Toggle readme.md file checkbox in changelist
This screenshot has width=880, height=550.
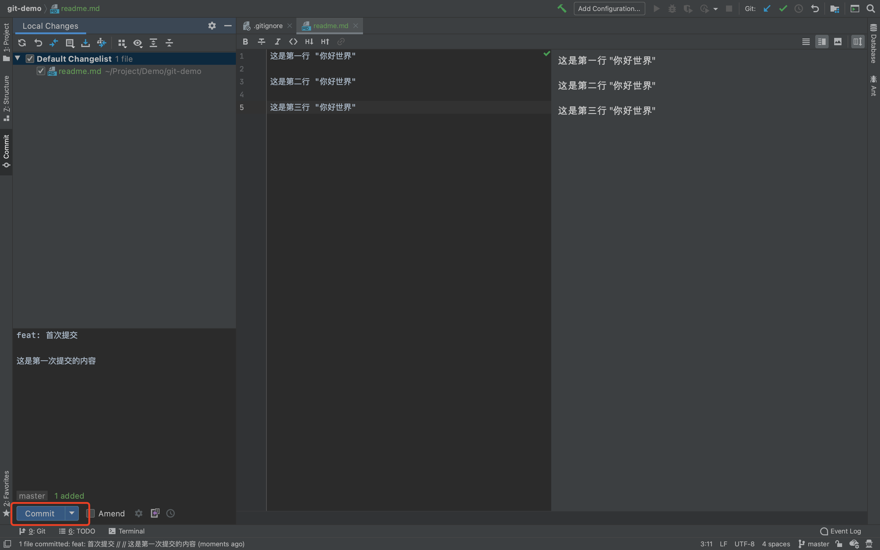(41, 71)
